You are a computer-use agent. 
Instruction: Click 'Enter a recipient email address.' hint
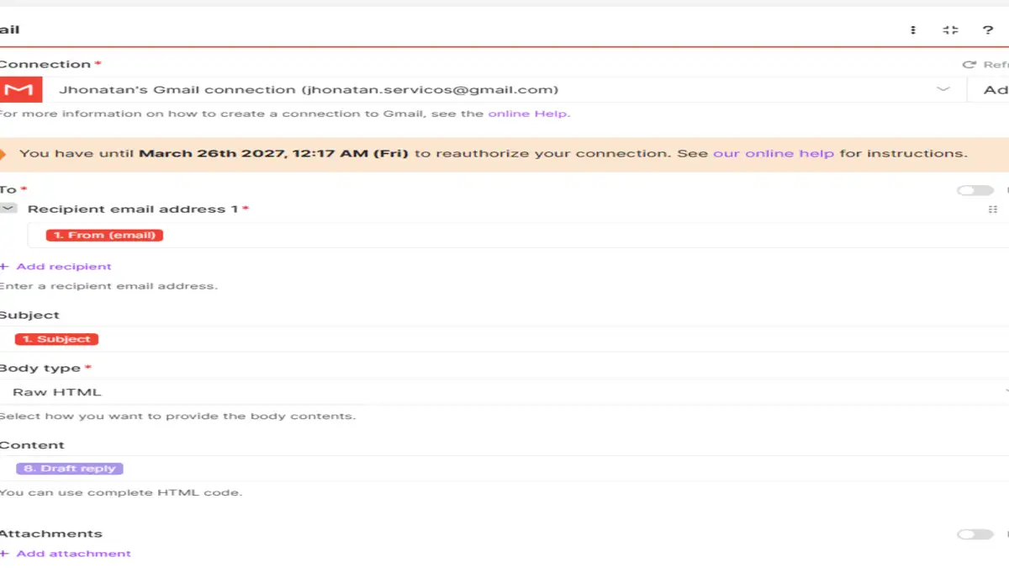[x=108, y=286]
